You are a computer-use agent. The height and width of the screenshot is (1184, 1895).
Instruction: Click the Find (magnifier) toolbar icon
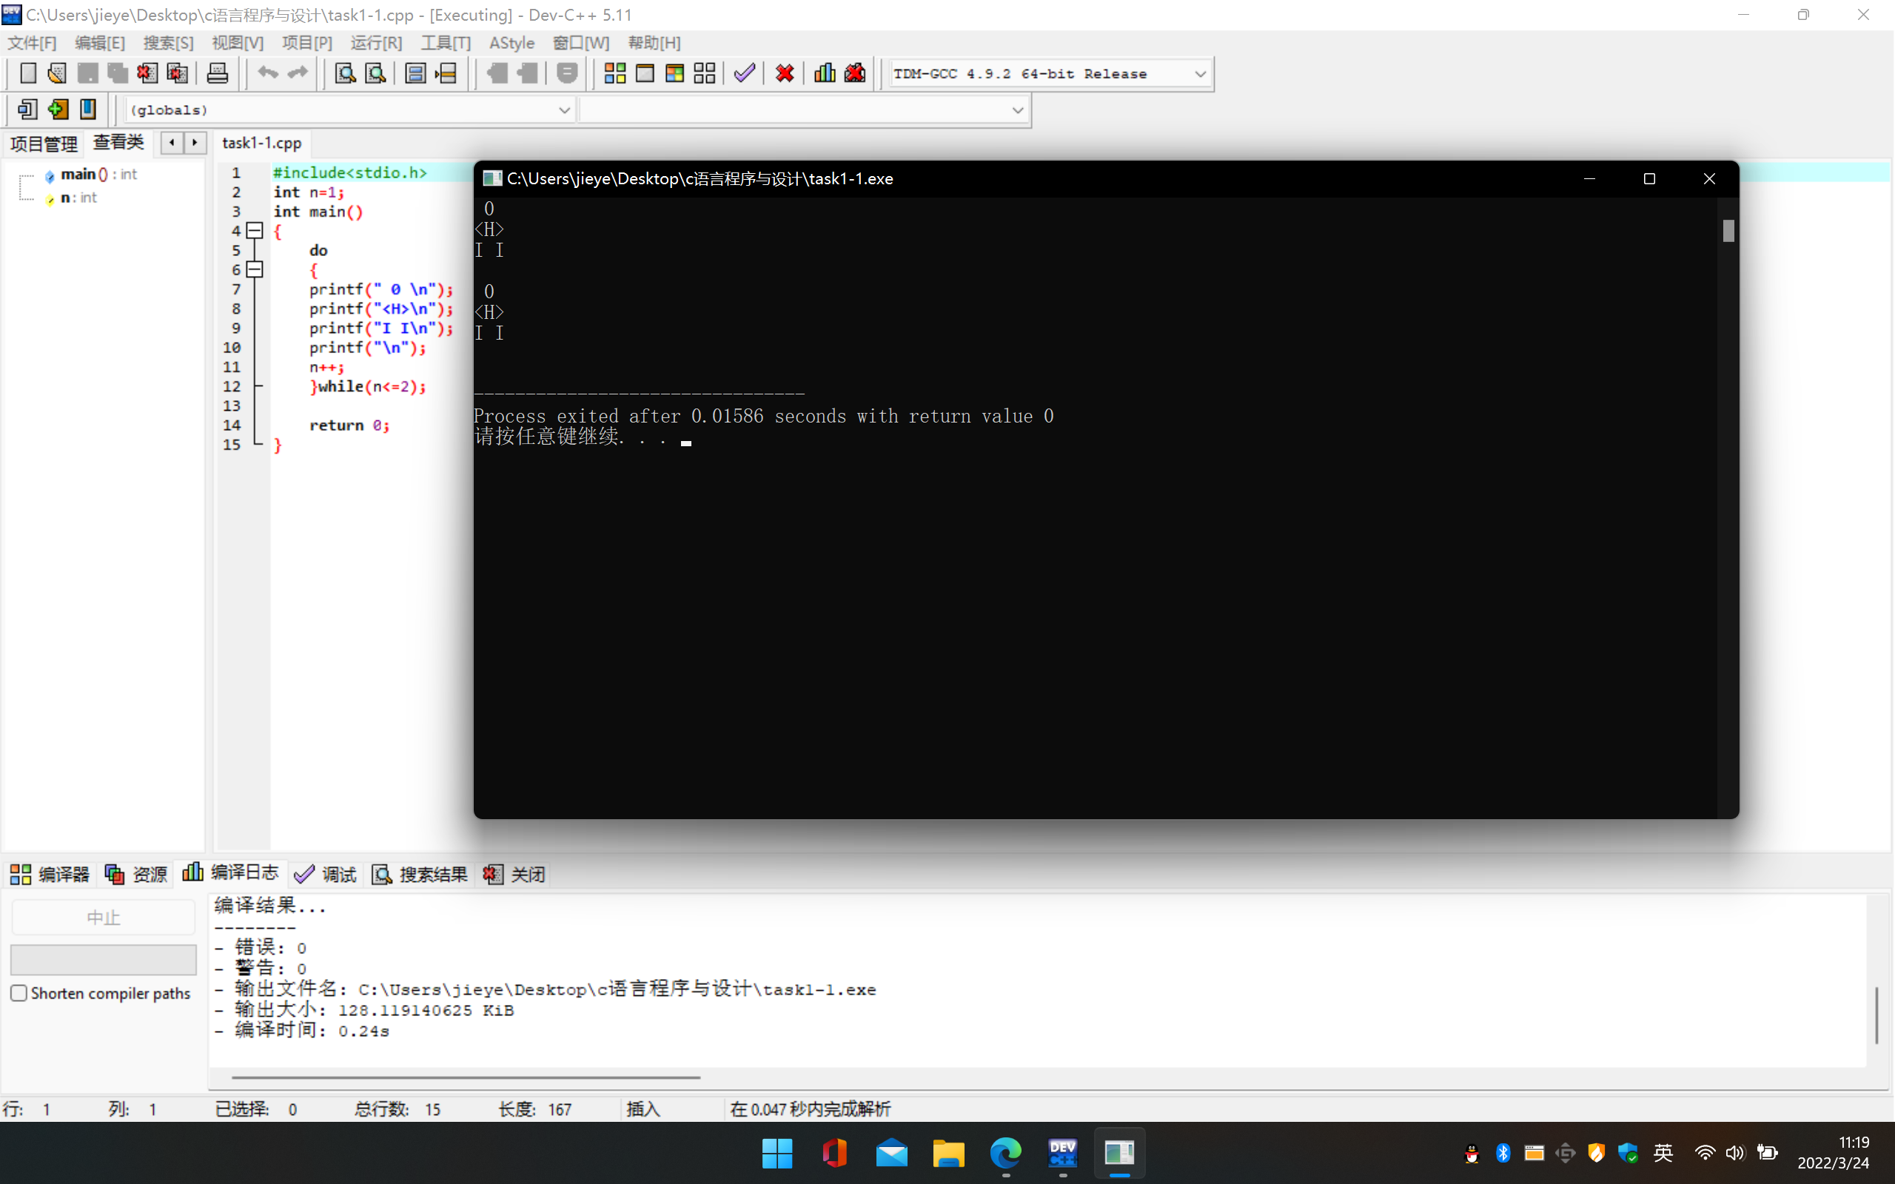344,73
